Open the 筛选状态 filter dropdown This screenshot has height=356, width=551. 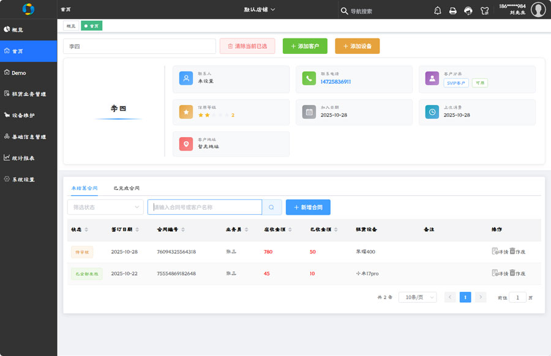(105, 207)
